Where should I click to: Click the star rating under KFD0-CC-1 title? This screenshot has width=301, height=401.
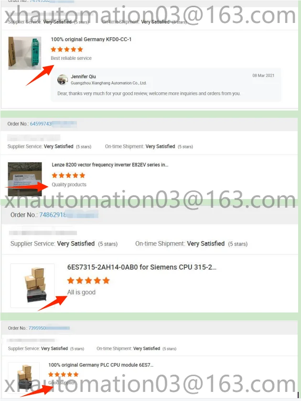(x=67, y=49)
